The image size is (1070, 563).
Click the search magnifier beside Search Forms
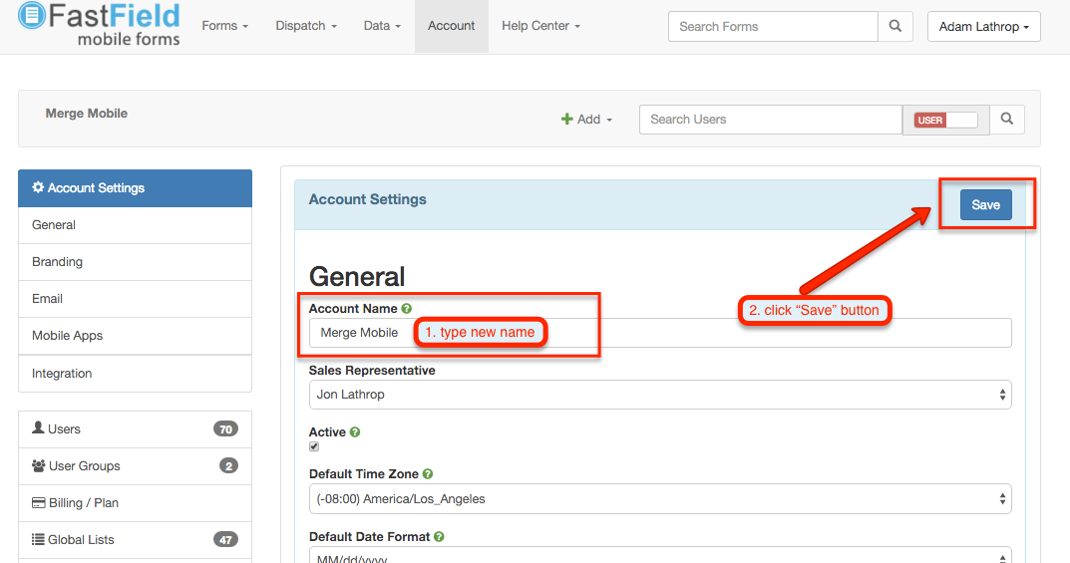point(894,27)
